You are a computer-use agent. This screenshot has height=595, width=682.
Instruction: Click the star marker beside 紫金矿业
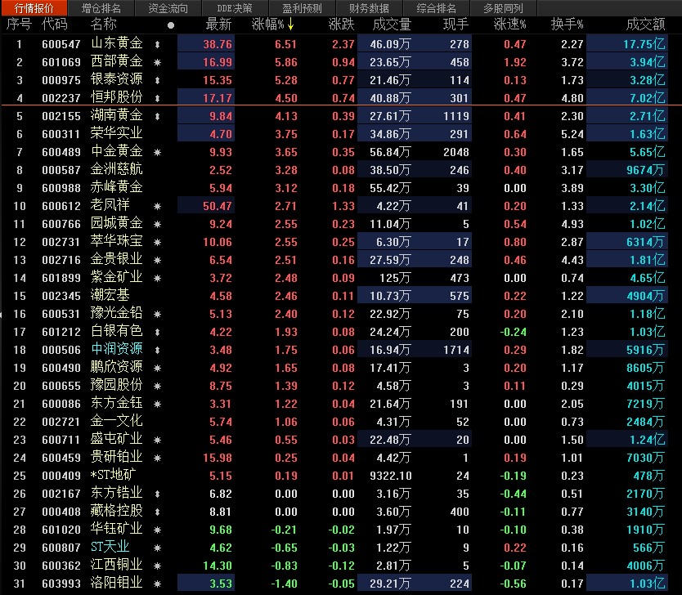158,278
